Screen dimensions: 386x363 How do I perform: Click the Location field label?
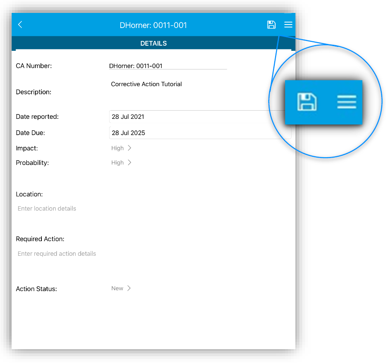click(29, 195)
